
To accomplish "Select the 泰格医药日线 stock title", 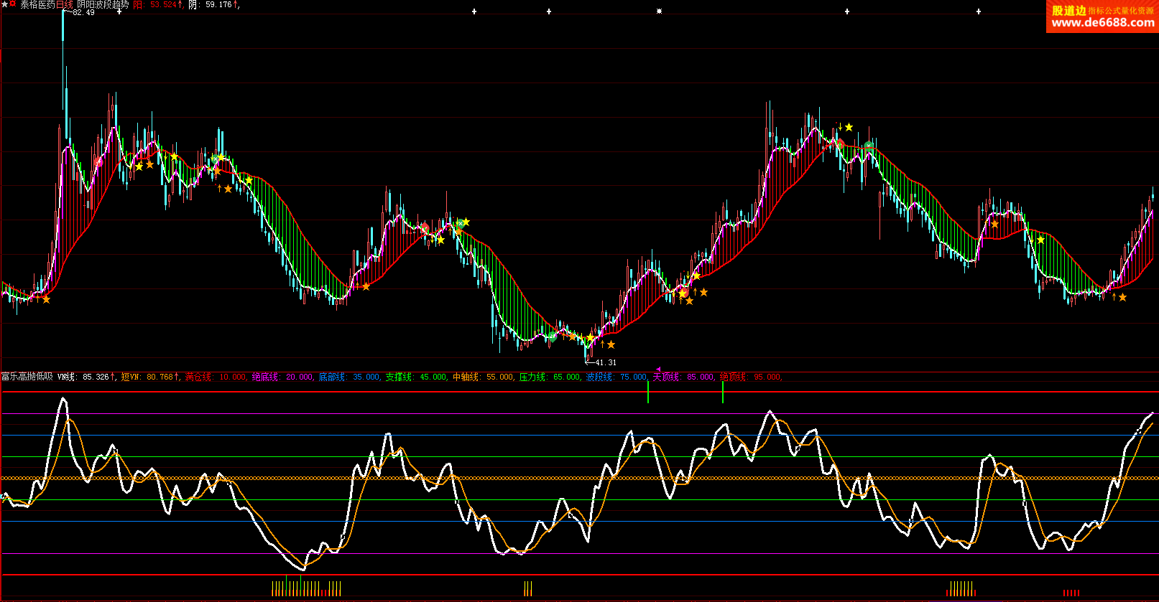I will point(46,5).
